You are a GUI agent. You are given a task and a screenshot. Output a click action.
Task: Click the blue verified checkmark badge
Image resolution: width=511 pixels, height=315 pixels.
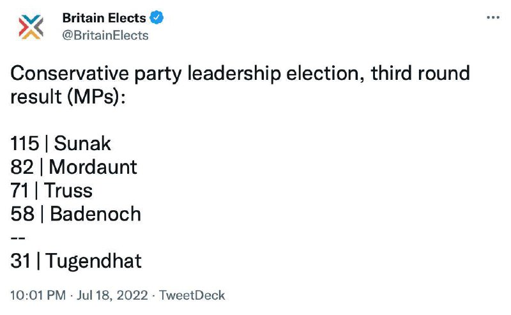tap(156, 18)
